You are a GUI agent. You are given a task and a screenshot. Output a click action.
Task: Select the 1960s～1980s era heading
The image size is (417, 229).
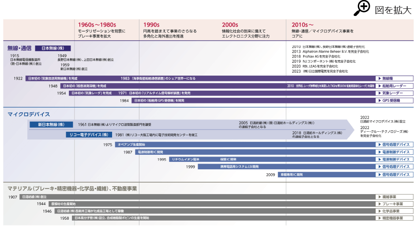point(97,25)
